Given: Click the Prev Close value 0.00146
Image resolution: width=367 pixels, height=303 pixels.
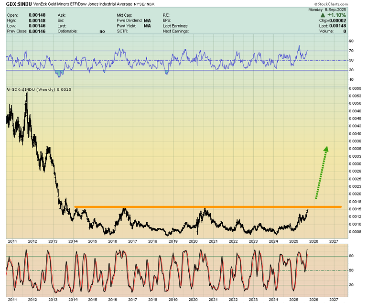Looking at the screenshot, I should click(x=37, y=31).
